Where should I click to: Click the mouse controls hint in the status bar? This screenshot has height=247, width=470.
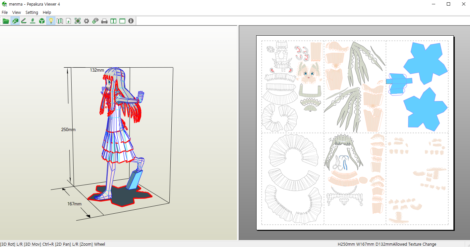53,244
